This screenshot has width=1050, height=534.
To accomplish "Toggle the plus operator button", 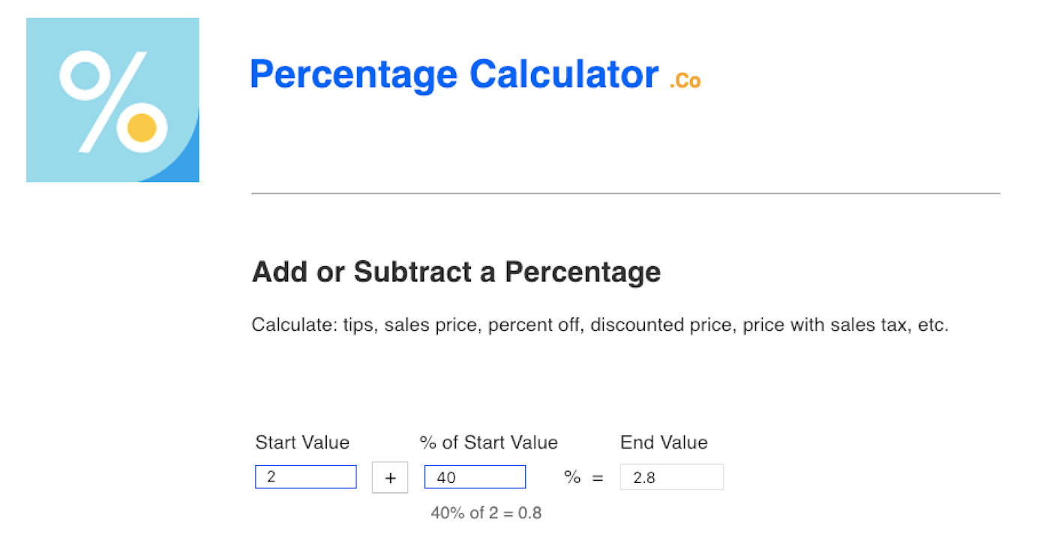I will pyautogui.click(x=390, y=478).
